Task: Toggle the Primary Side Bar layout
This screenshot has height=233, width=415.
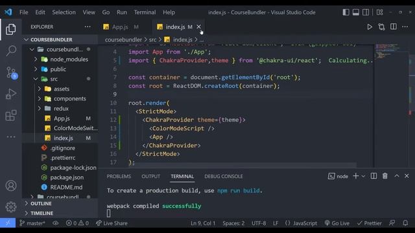Action: pyautogui.click(x=346, y=12)
